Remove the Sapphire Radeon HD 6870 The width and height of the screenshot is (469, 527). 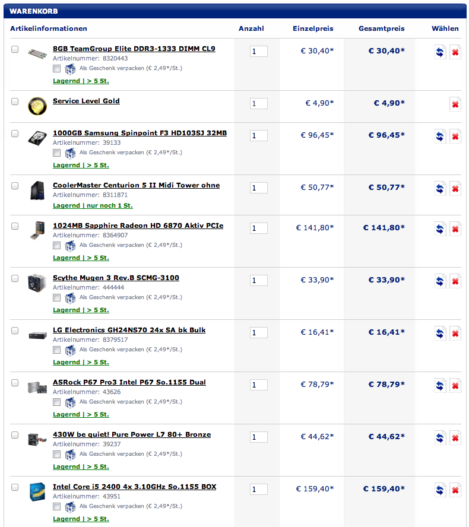click(x=455, y=229)
